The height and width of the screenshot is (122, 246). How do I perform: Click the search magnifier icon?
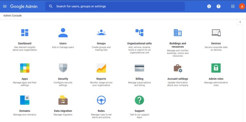click(x=51, y=7)
